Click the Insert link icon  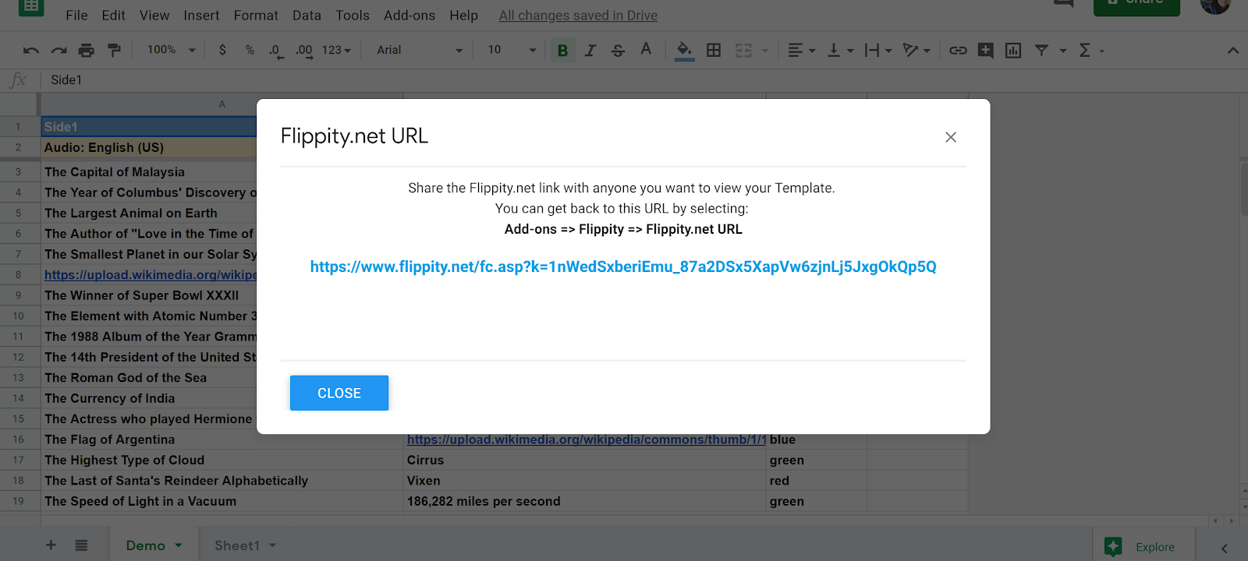pyautogui.click(x=958, y=51)
